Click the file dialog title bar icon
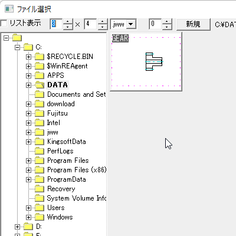Image resolution: width=236 pixels, height=236 pixels. click(9, 9)
